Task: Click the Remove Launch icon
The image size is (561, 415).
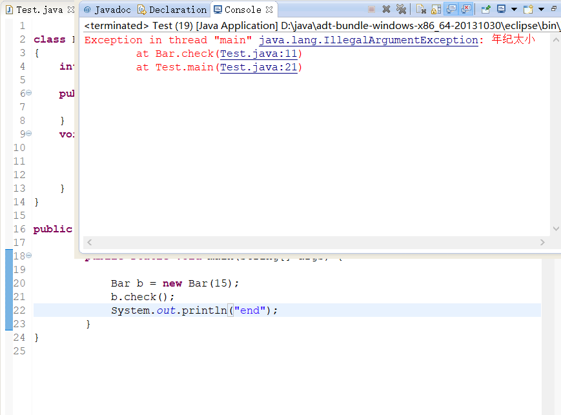Action: pos(385,8)
